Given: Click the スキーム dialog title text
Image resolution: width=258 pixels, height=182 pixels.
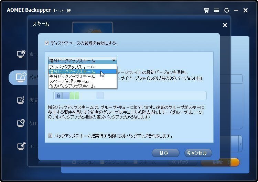Looking at the screenshot, I should [41, 24].
